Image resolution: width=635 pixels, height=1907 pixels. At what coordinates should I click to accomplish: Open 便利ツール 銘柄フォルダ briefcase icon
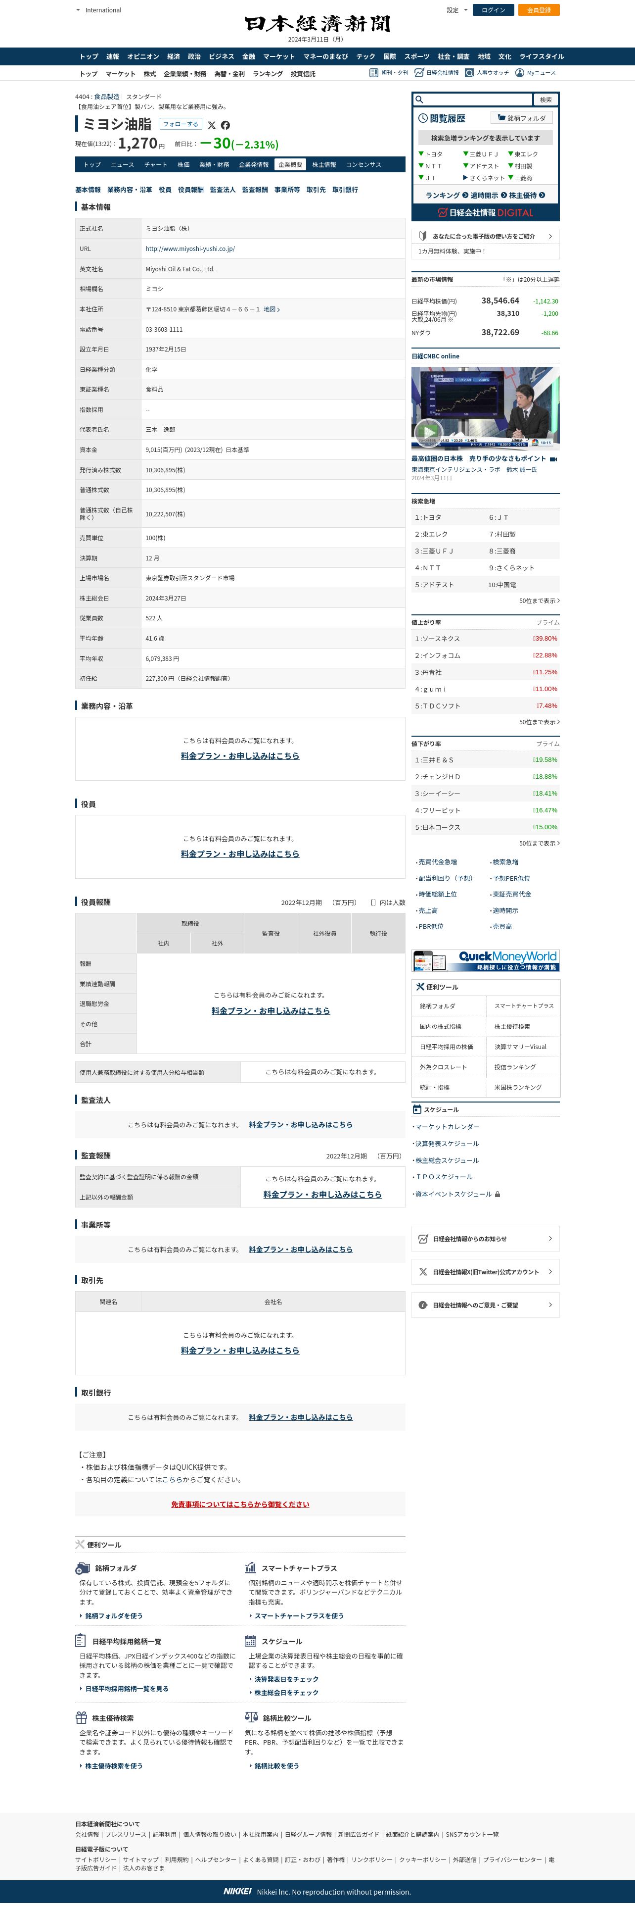[x=83, y=1568]
